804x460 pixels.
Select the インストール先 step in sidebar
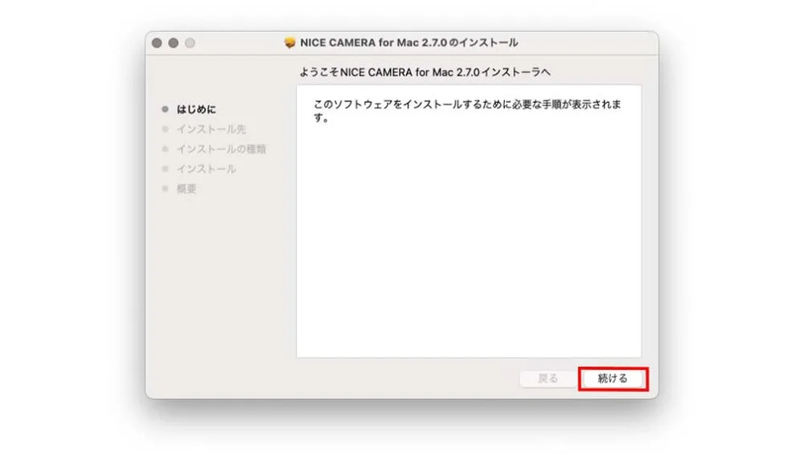pos(211,129)
